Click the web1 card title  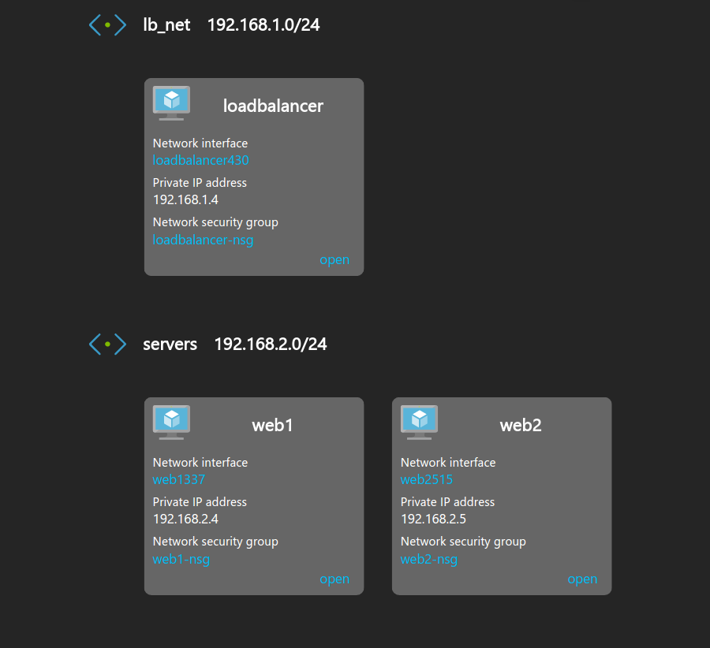273,425
